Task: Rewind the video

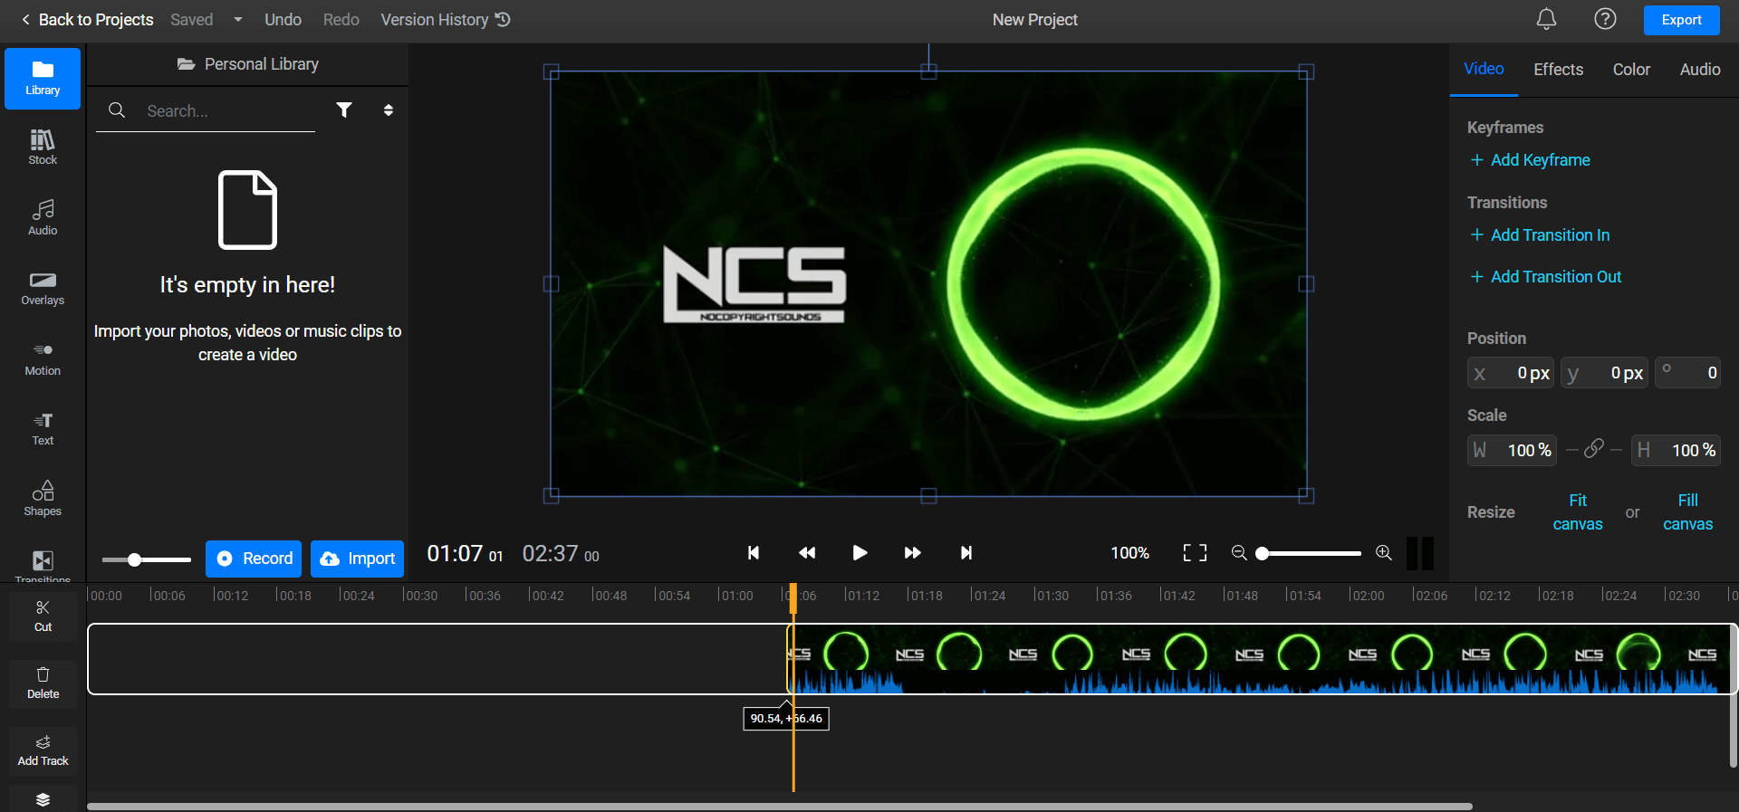Action: pyautogui.click(x=807, y=553)
